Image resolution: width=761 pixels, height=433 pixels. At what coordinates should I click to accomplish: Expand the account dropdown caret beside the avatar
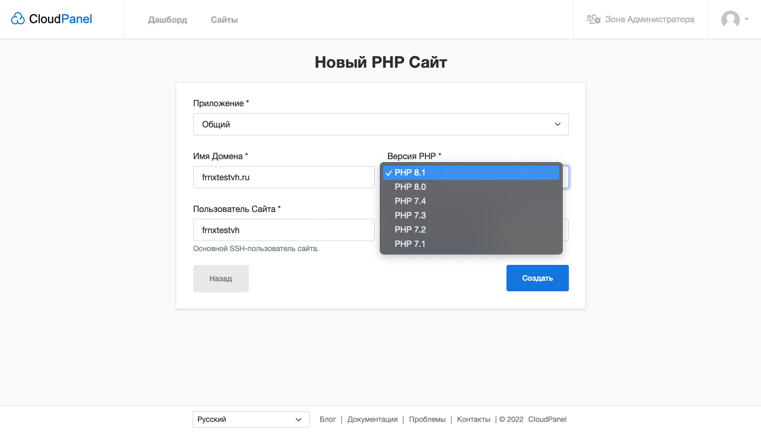pos(746,20)
